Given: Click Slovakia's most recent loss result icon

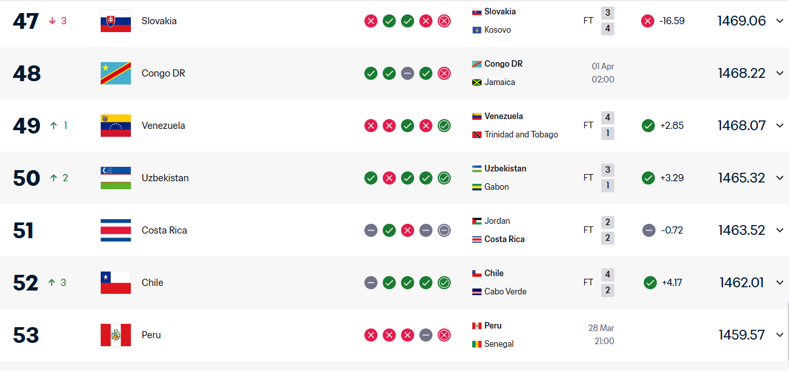Looking at the screenshot, I should (x=444, y=21).
